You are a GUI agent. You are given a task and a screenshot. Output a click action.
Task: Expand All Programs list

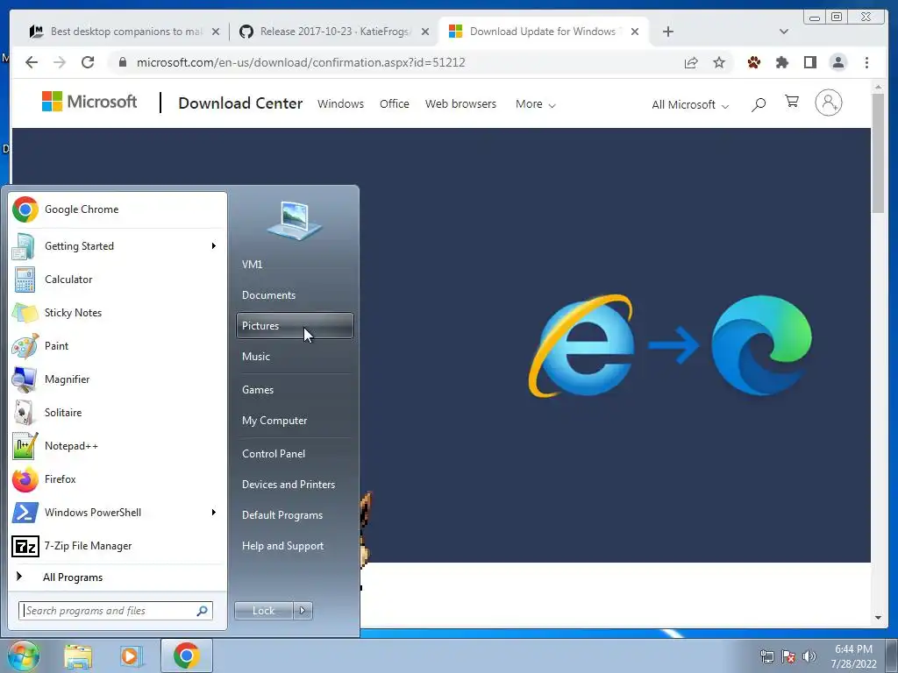118,577
